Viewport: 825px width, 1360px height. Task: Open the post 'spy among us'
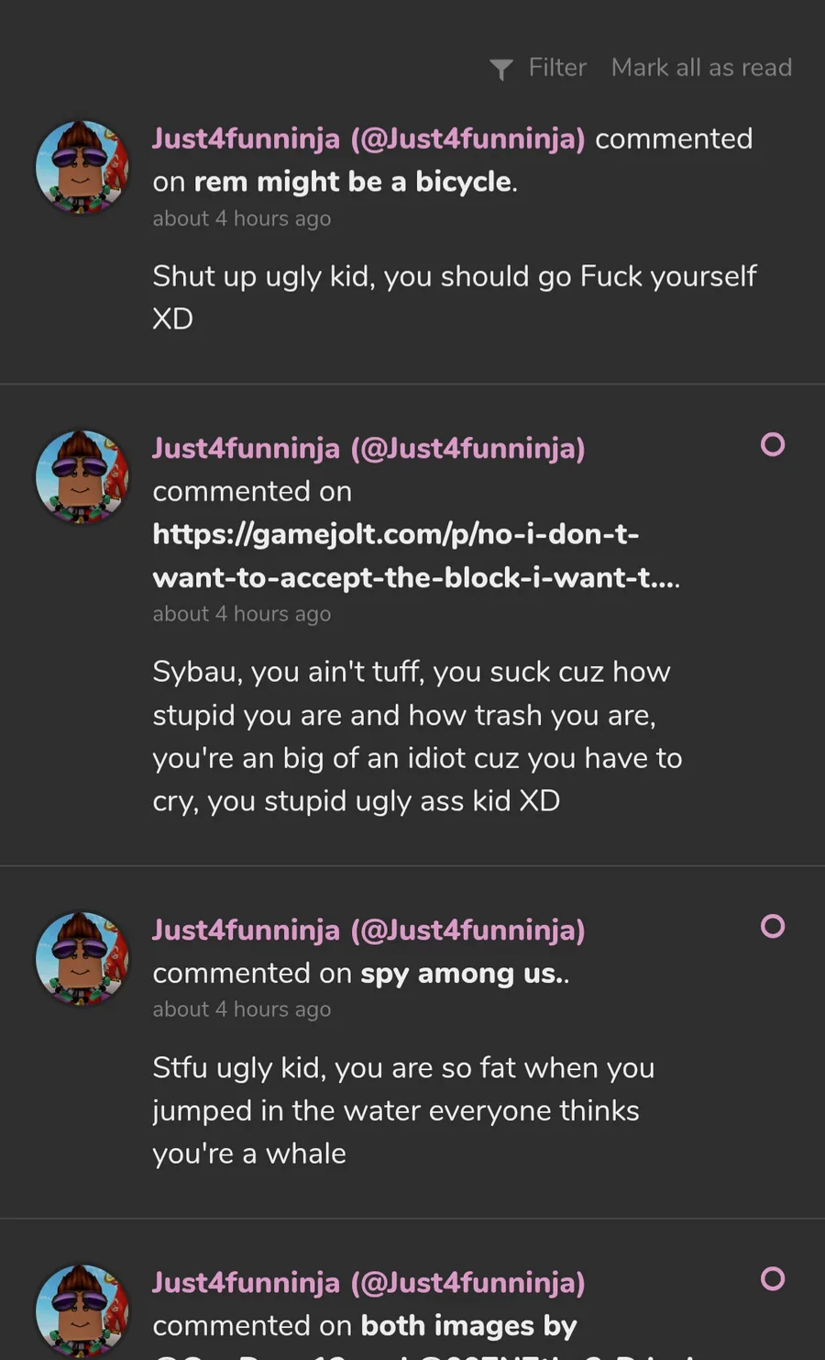(x=463, y=974)
